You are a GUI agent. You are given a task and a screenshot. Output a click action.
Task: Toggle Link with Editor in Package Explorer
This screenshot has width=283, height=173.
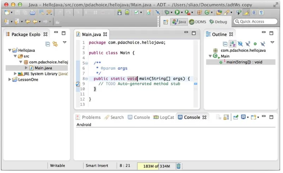(55, 44)
